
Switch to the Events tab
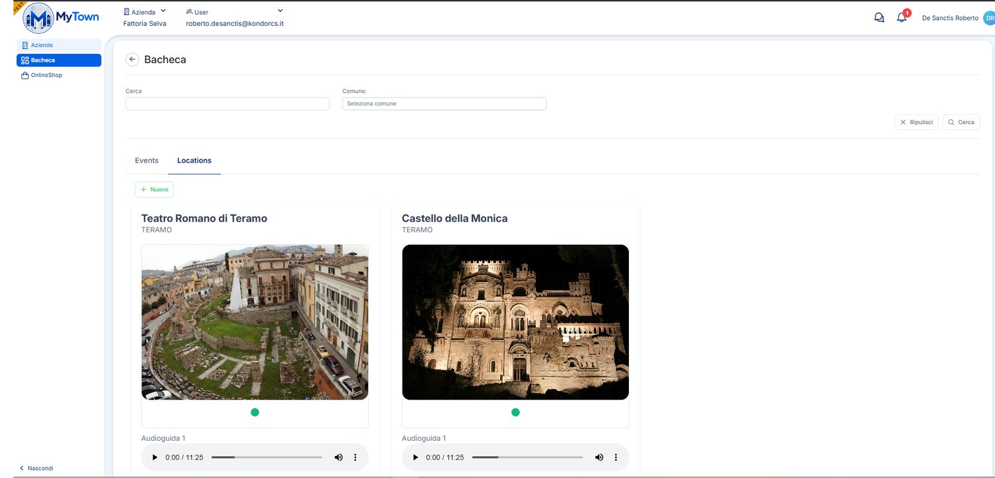tap(147, 161)
